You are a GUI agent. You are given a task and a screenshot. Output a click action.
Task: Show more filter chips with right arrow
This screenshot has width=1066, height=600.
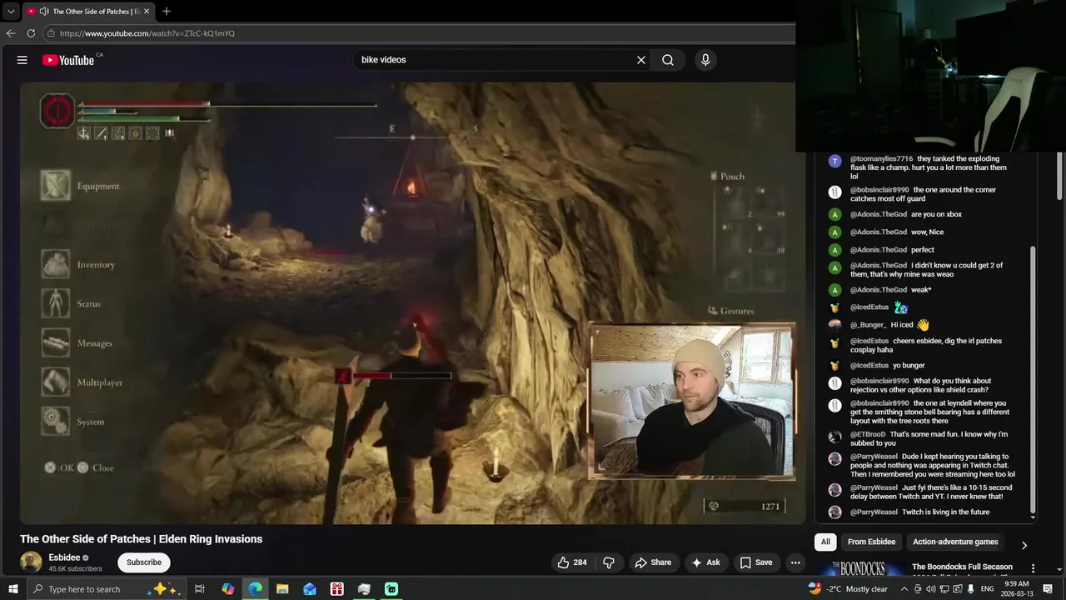1024,545
